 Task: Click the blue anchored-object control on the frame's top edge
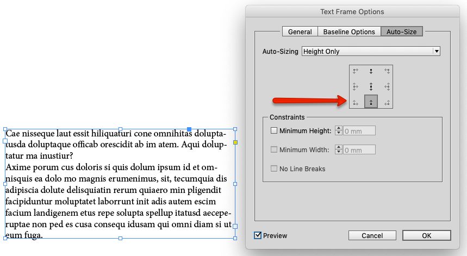[x=189, y=129]
